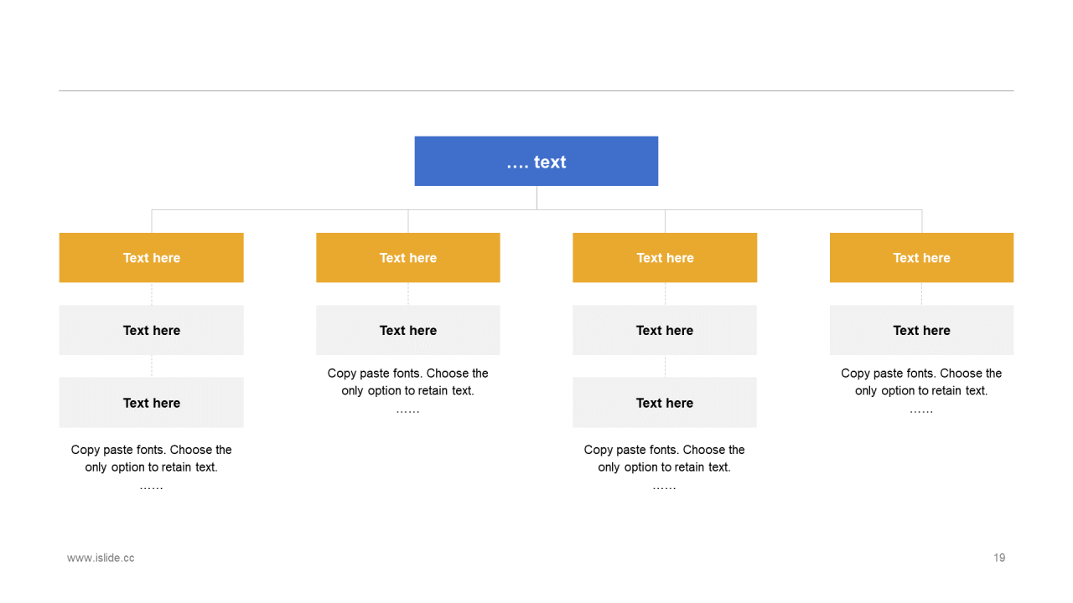Click upper gray box in first column

pyautogui.click(x=151, y=330)
